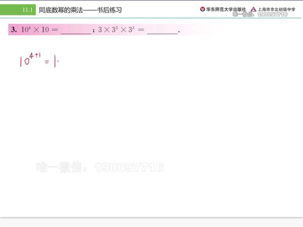Image resolution: width=303 pixels, height=227 pixels.
Task: Select the bold problem number 3
Action: pos(13,30)
